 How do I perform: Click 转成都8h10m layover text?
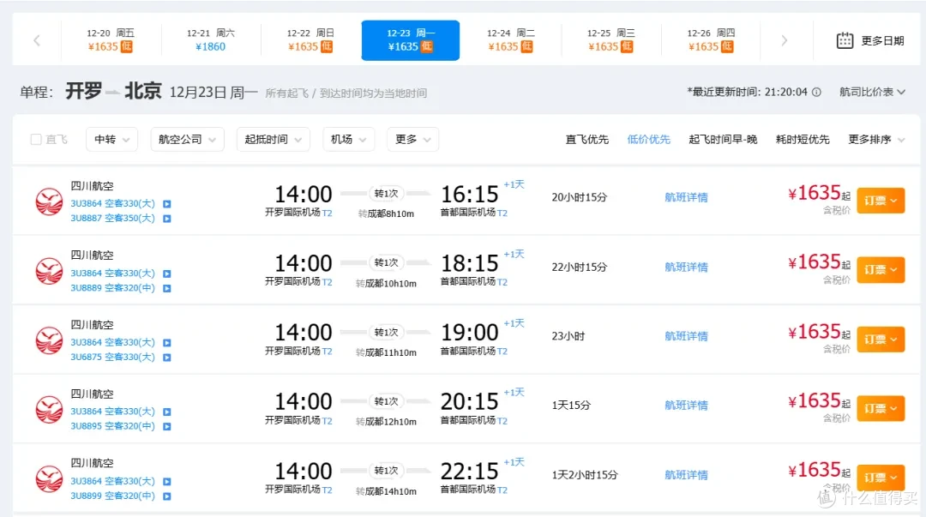(x=386, y=213)
